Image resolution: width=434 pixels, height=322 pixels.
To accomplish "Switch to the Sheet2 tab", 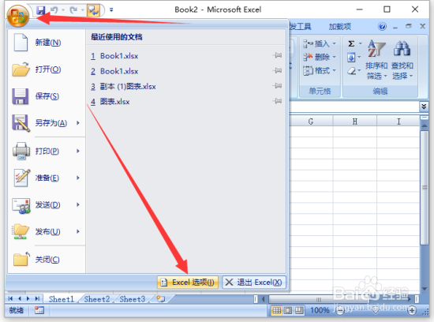I will [97, 299].
